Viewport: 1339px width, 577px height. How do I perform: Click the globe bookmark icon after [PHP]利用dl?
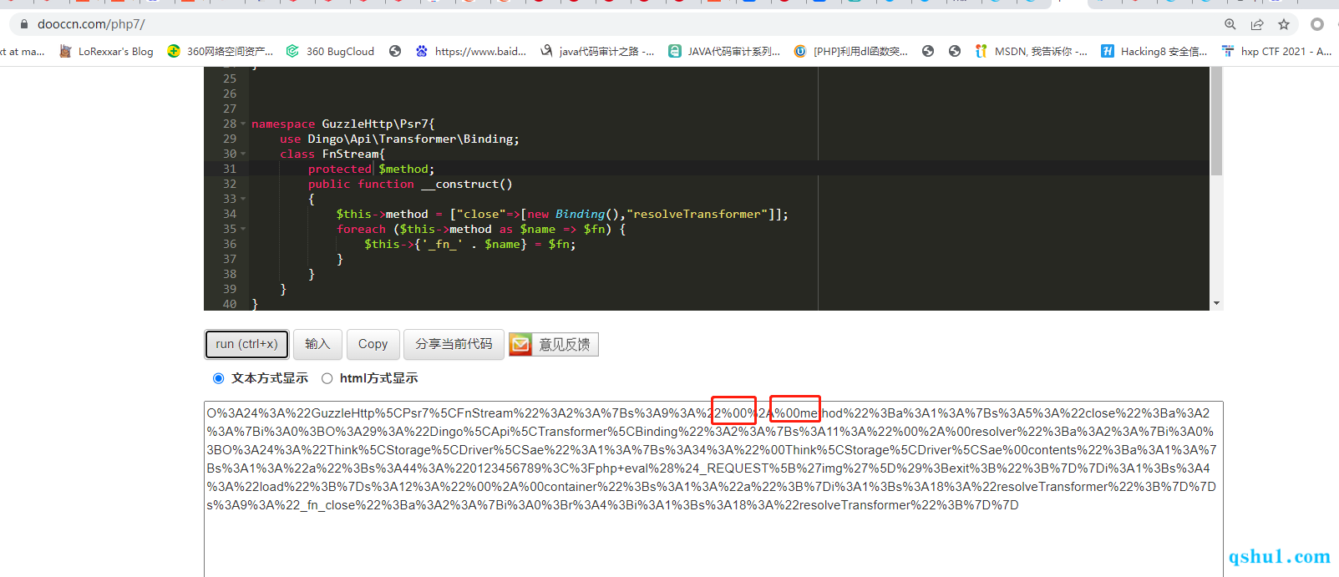pyautogui.click(x=928, y=51)
